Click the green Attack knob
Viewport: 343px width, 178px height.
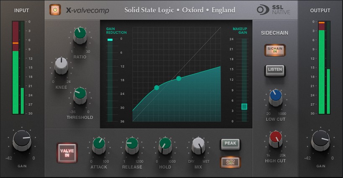click(x=99, y=145)
